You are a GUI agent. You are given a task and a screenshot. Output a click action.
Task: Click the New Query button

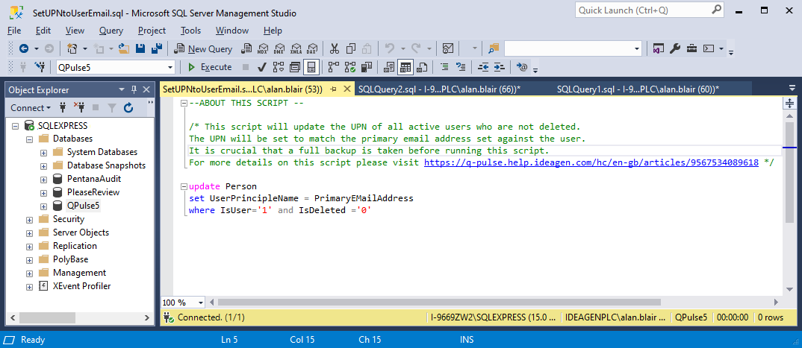204,49
